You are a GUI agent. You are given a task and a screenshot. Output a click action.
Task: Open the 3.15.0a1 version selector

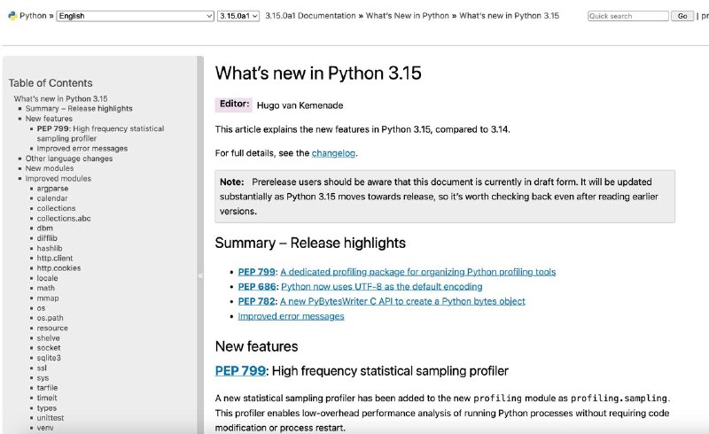[x=238, y=16]
